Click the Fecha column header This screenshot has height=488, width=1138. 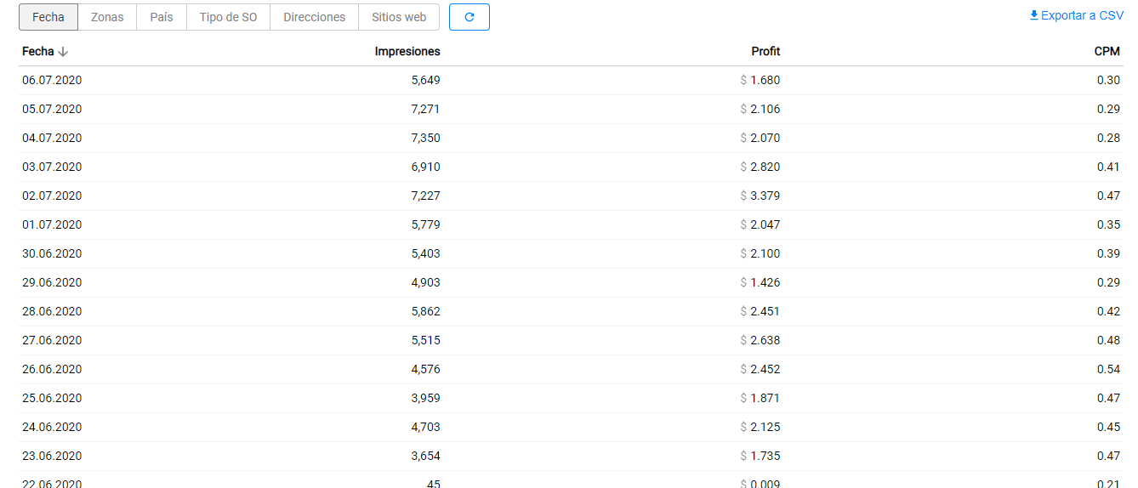coord(38,52)
